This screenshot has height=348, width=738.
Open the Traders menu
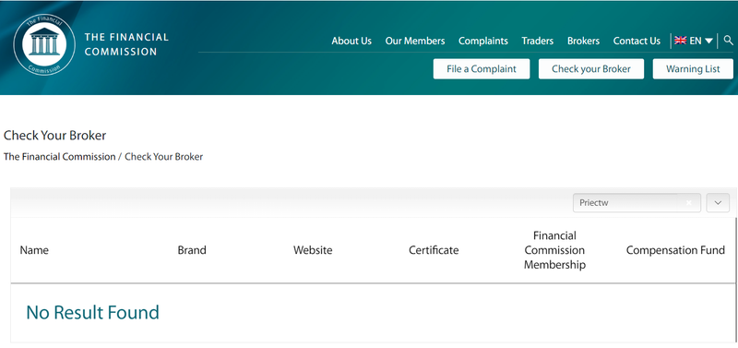[x=537, y=41]
